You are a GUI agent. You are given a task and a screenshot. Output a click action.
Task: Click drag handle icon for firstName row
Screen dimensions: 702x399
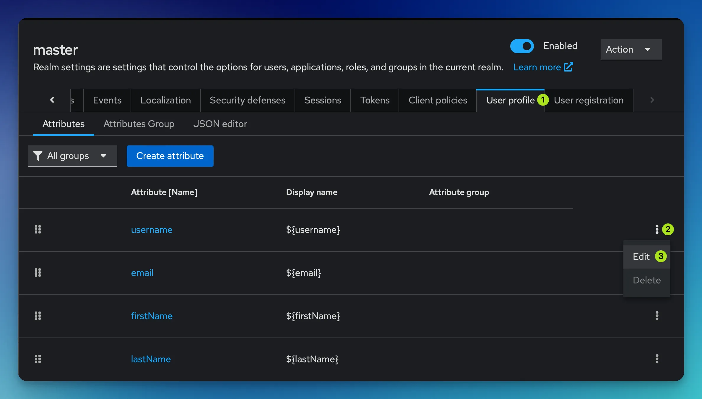38,316
